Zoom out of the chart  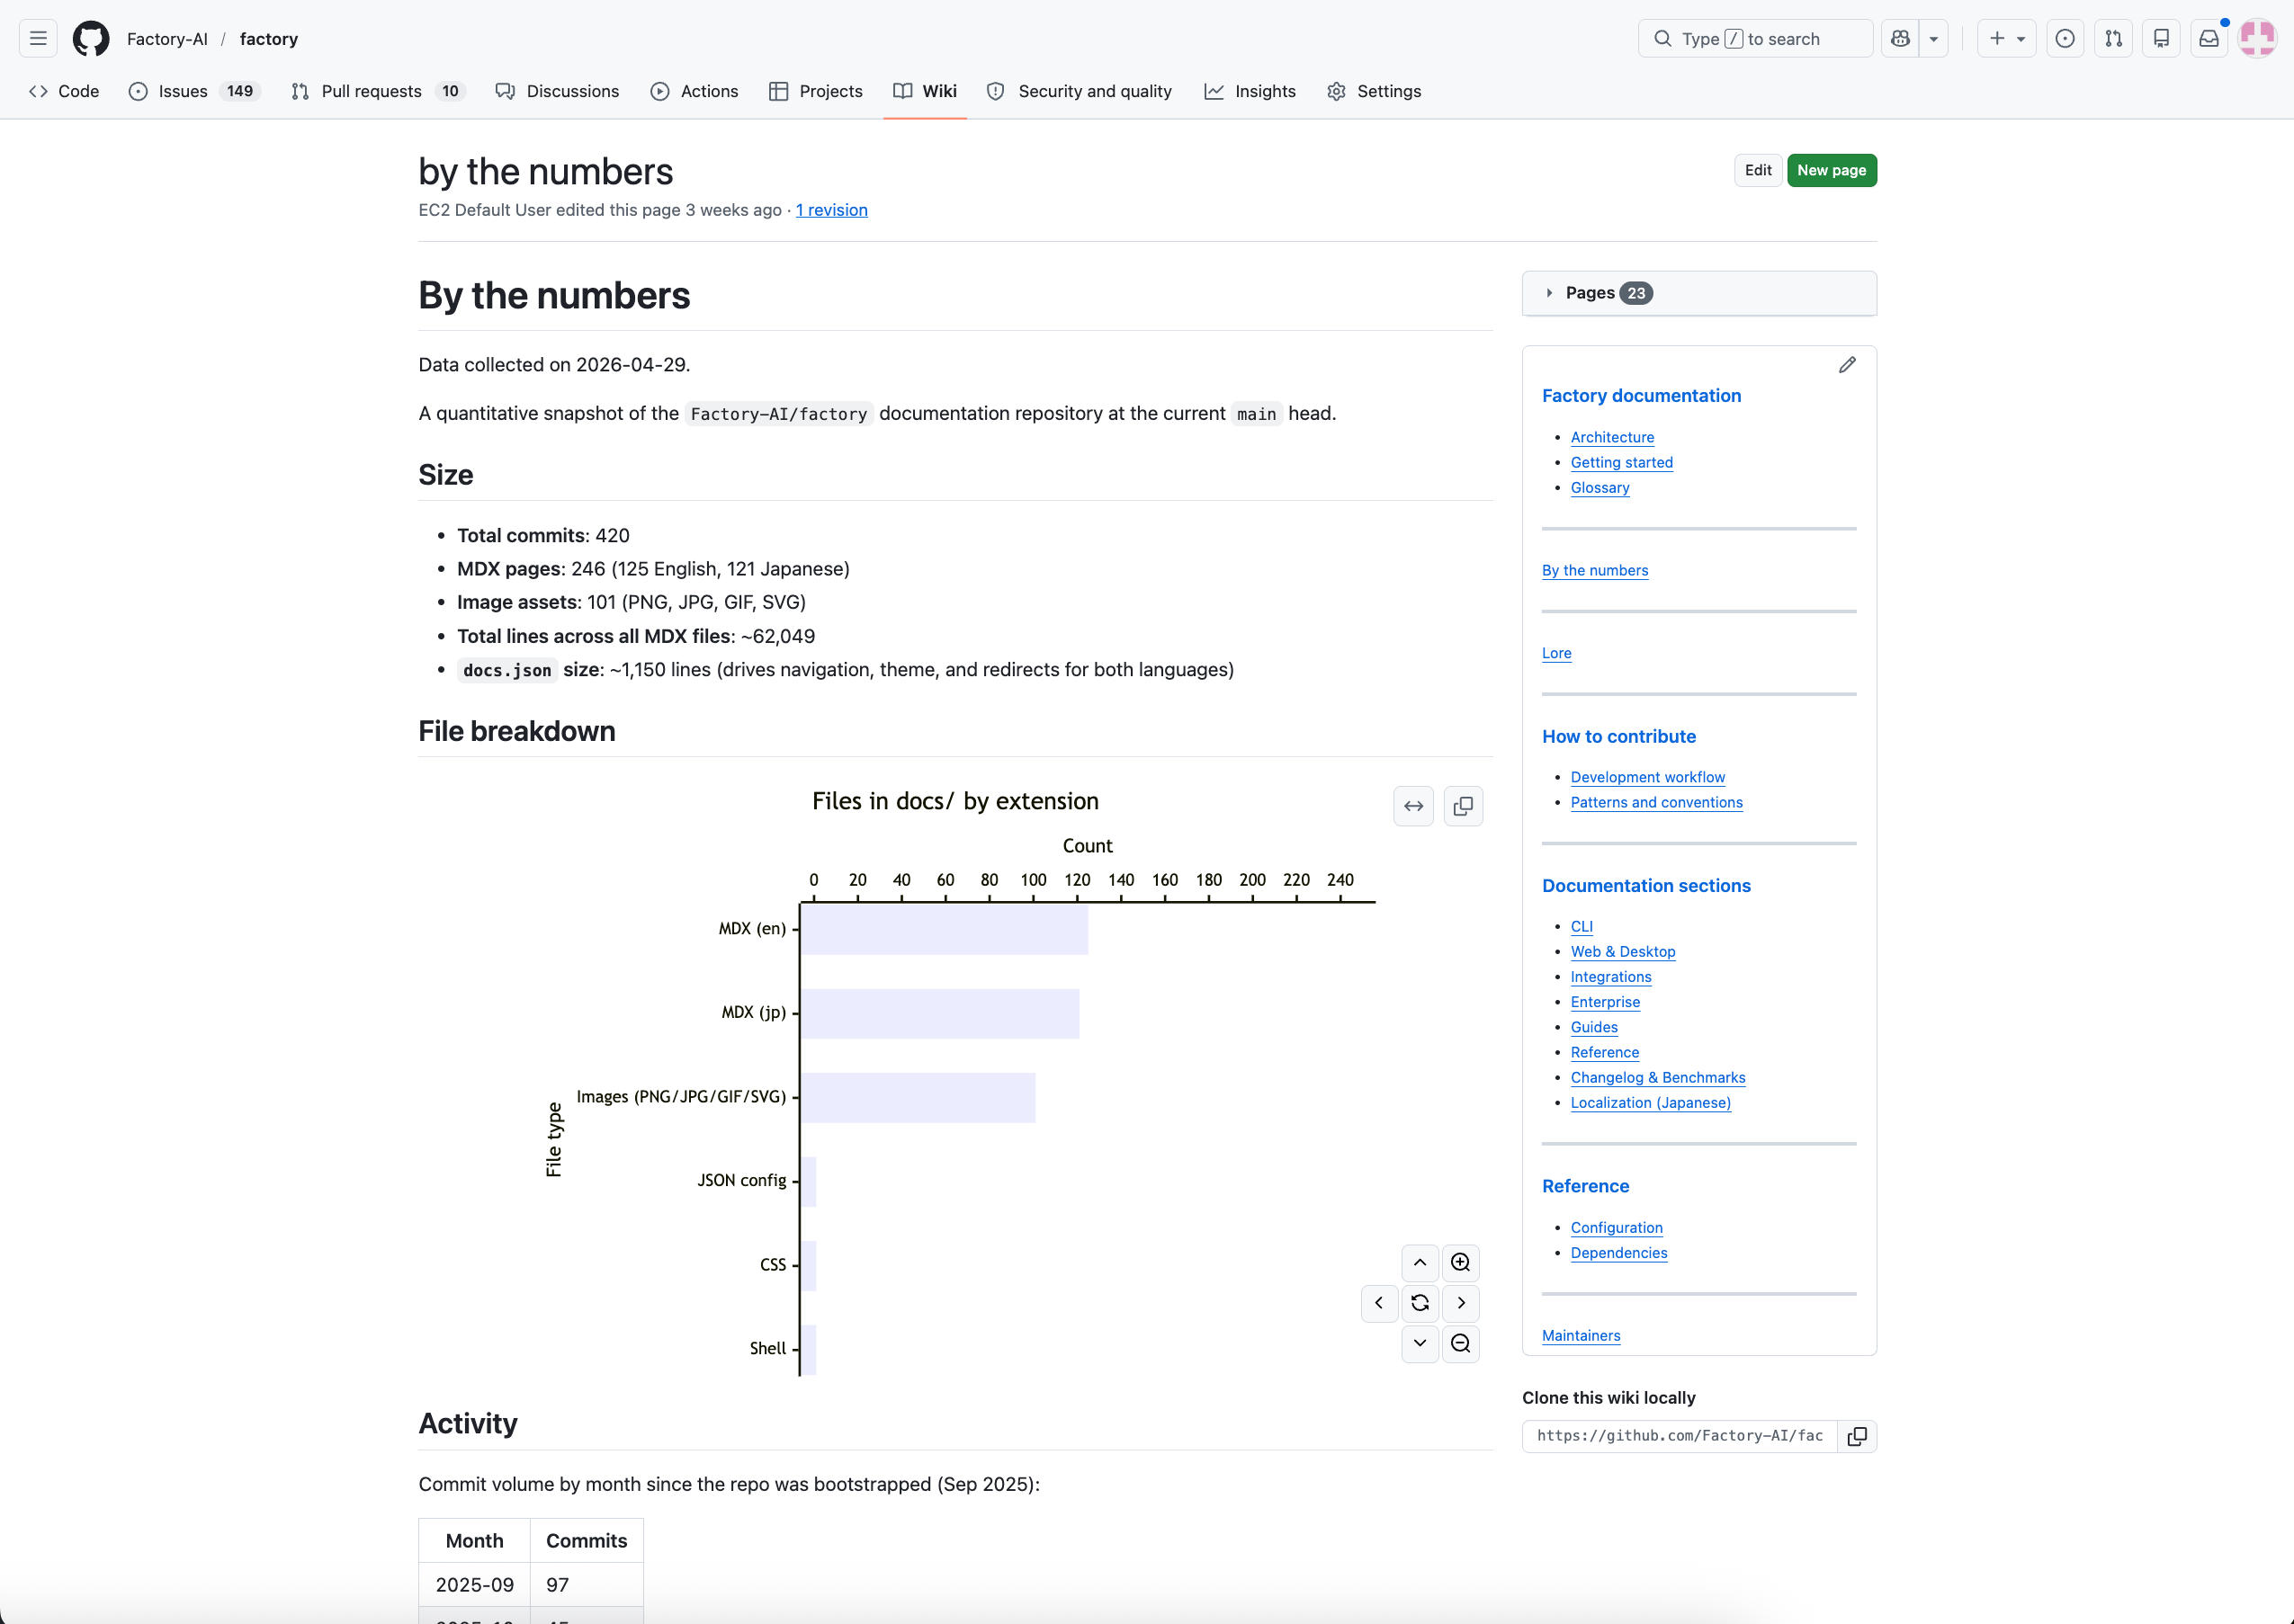pos(1461,1344)
